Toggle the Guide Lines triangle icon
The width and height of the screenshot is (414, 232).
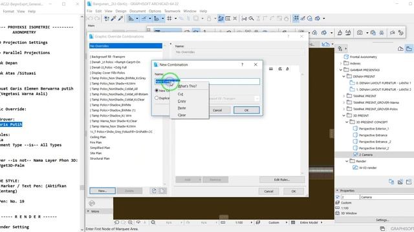point(131,19)
